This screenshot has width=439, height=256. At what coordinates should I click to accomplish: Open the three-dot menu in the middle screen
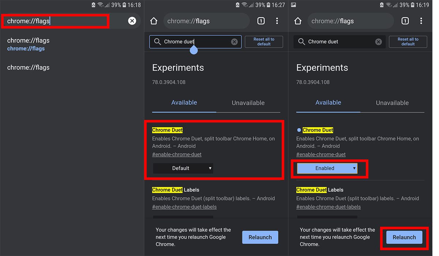(x=277, y=21)
